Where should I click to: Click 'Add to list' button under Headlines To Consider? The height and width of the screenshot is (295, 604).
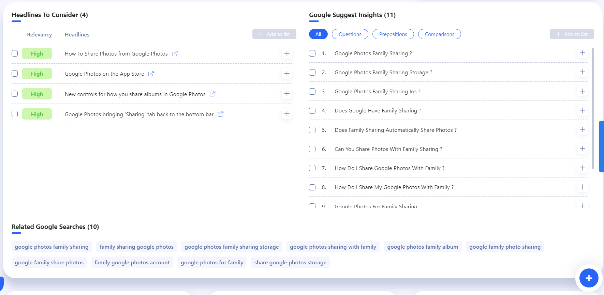(x=274, y=34)
